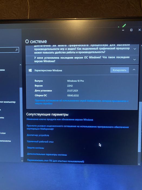Click the Дата установки label
Screen dimensions: 142x190
43,90
